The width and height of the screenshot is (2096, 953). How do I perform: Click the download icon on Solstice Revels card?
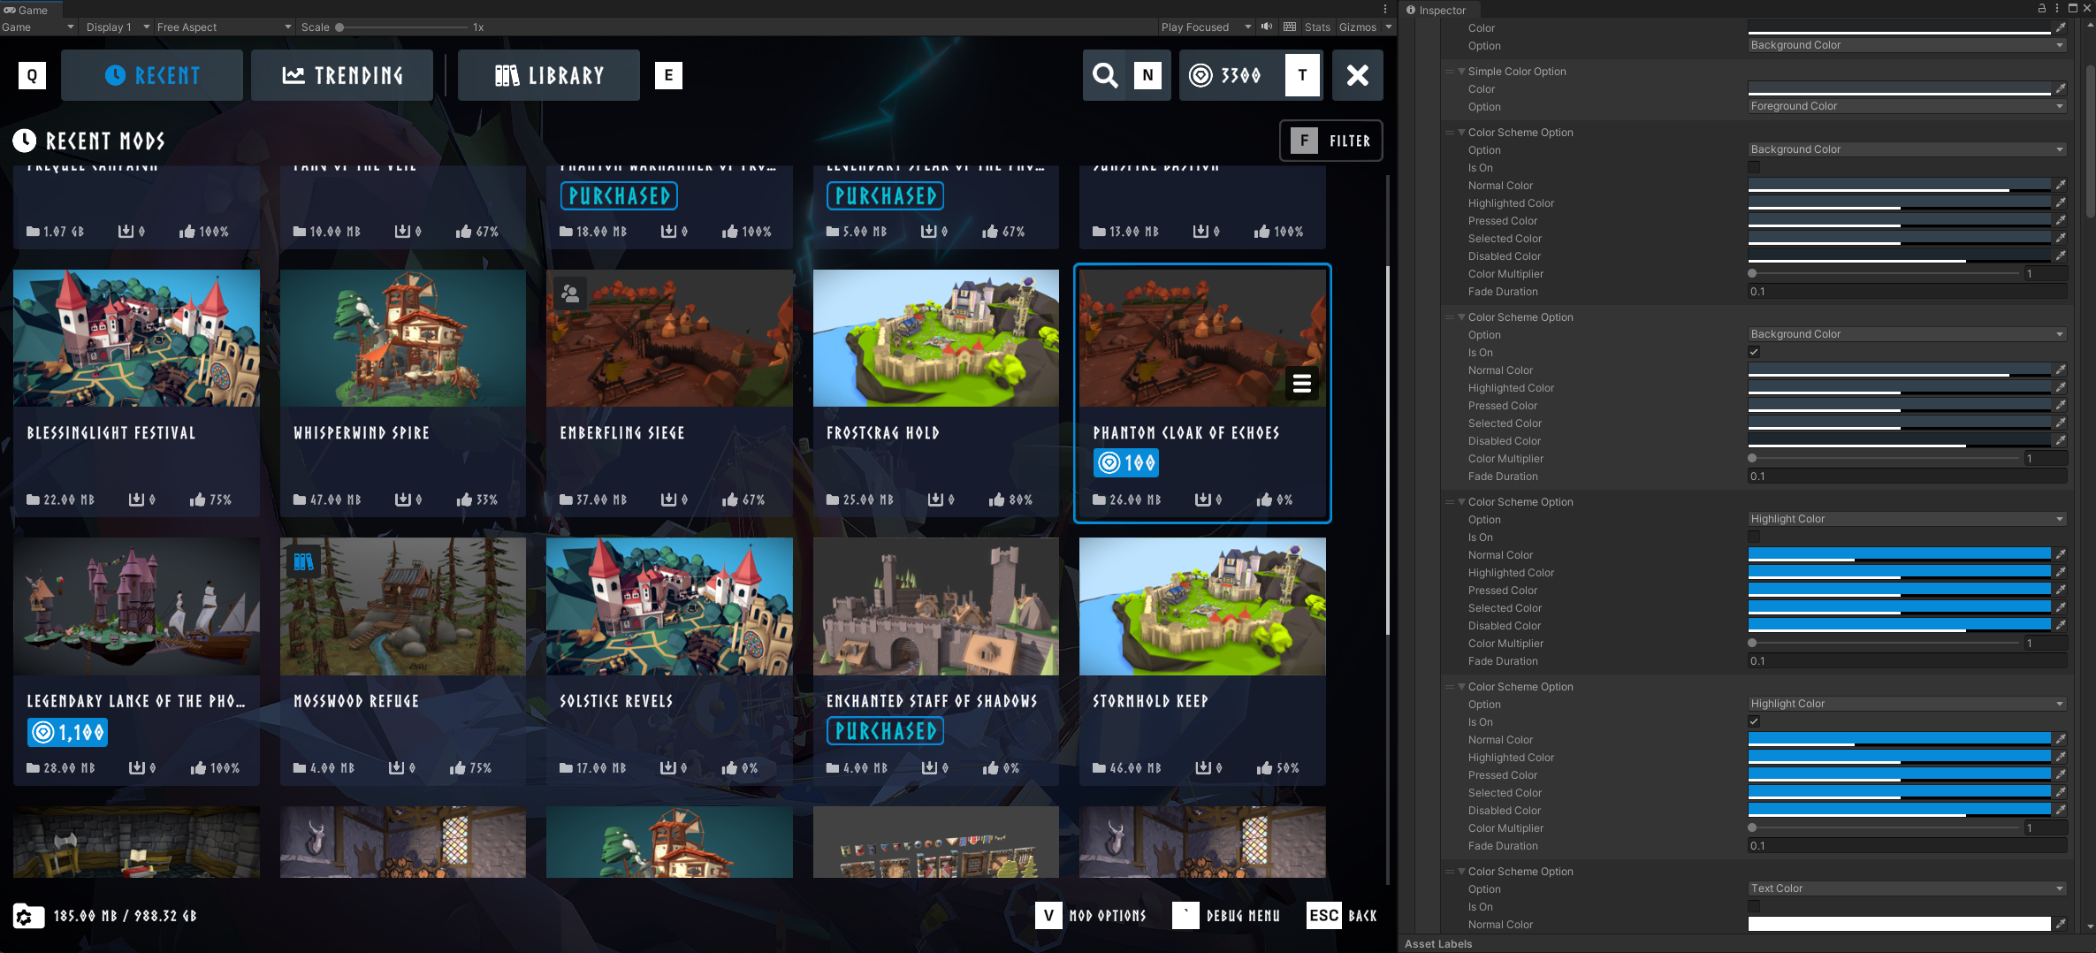tap(668, 767)
